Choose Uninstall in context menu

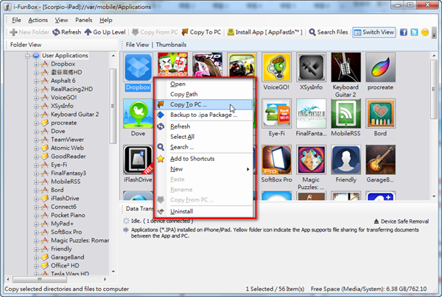(203, 211)
